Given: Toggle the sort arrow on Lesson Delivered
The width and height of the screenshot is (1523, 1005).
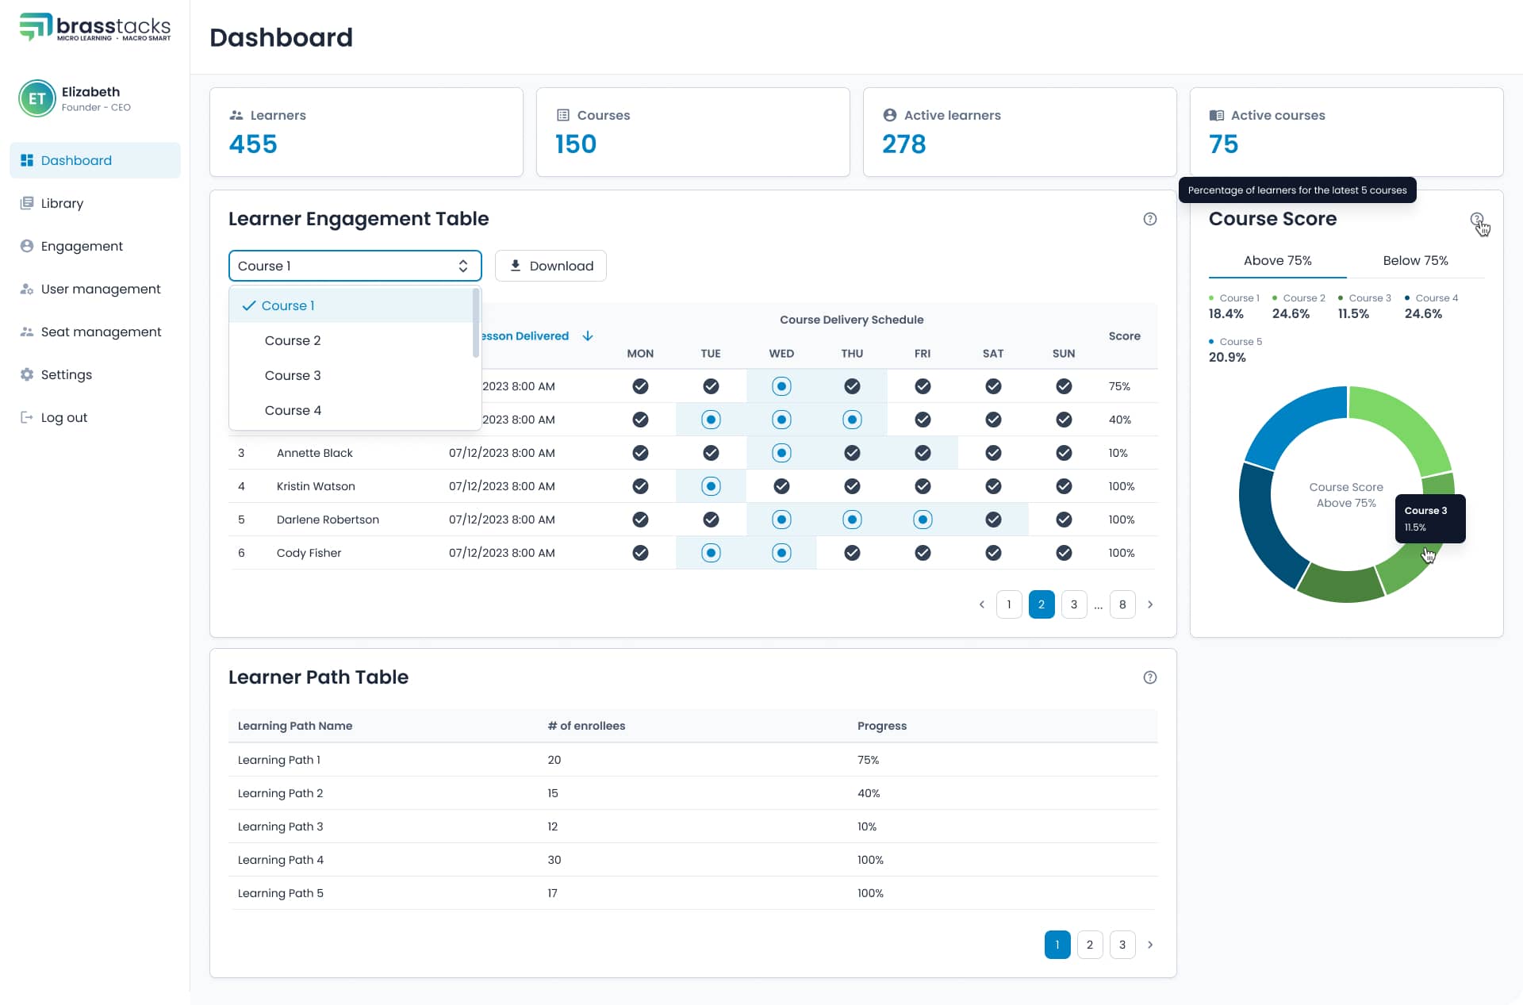Looking at the screenshot, I should tap(589, 336).
